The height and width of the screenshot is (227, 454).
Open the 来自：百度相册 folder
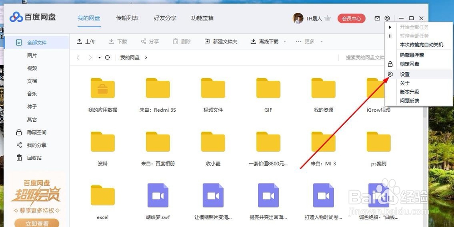(158, 142)
